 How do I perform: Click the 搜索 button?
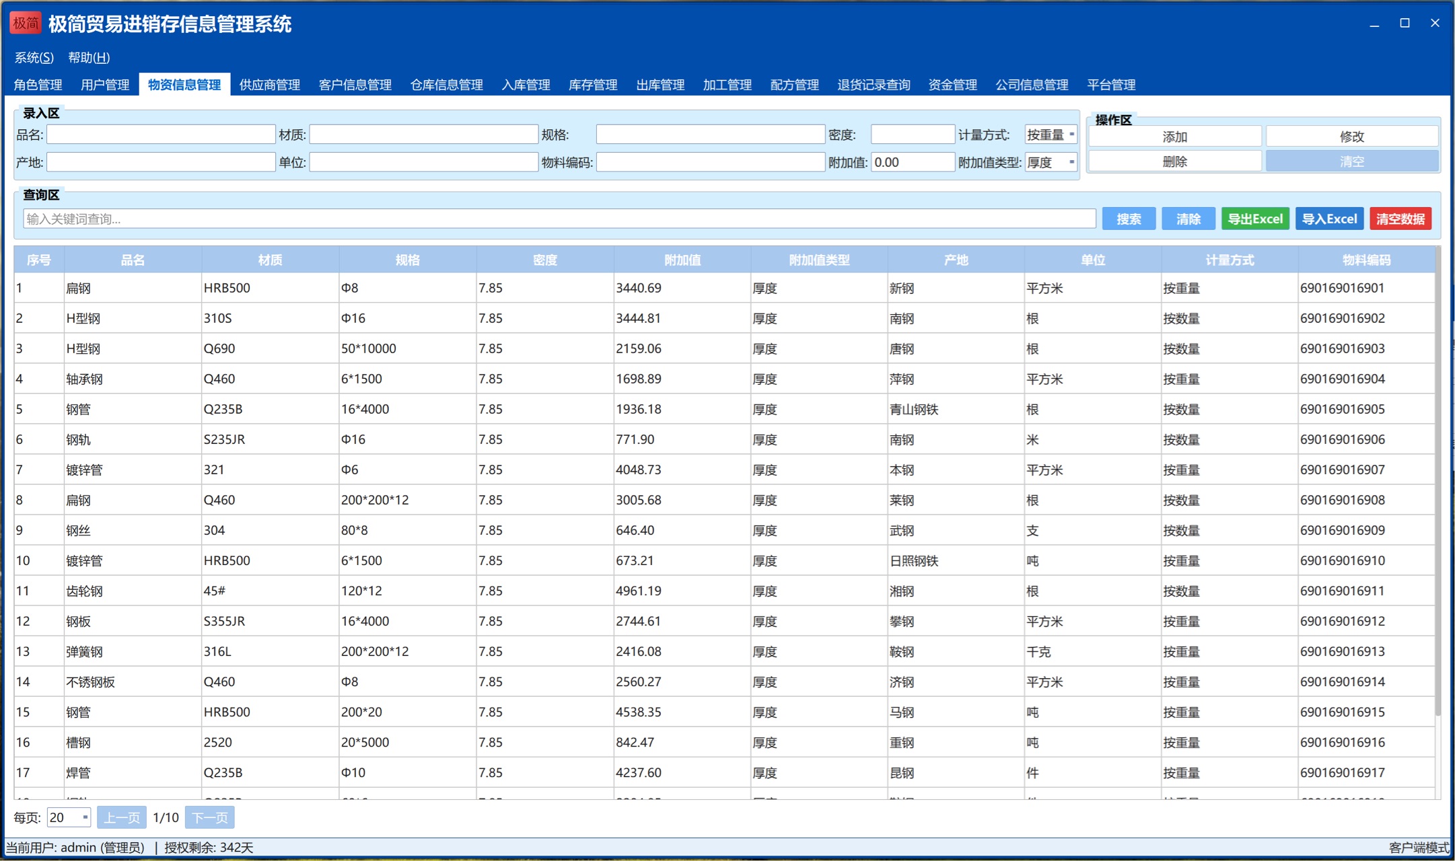click(1129, 219)
